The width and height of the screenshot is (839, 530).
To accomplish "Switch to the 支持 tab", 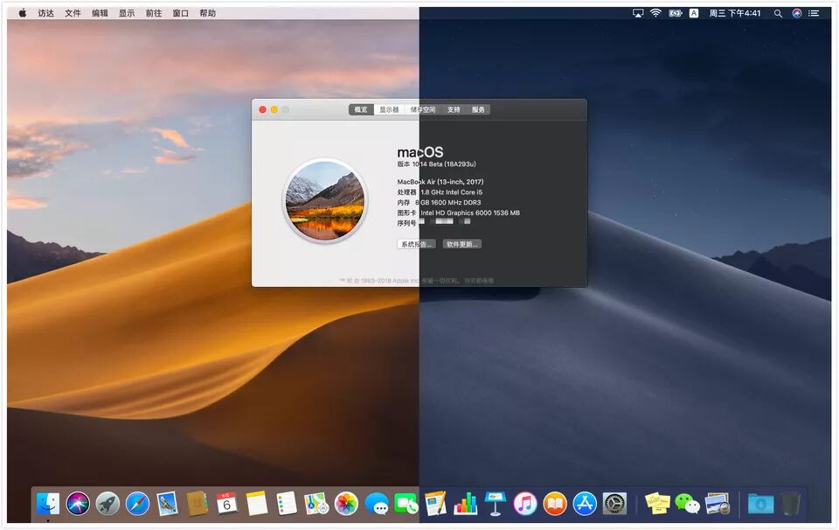I will 454,109.
